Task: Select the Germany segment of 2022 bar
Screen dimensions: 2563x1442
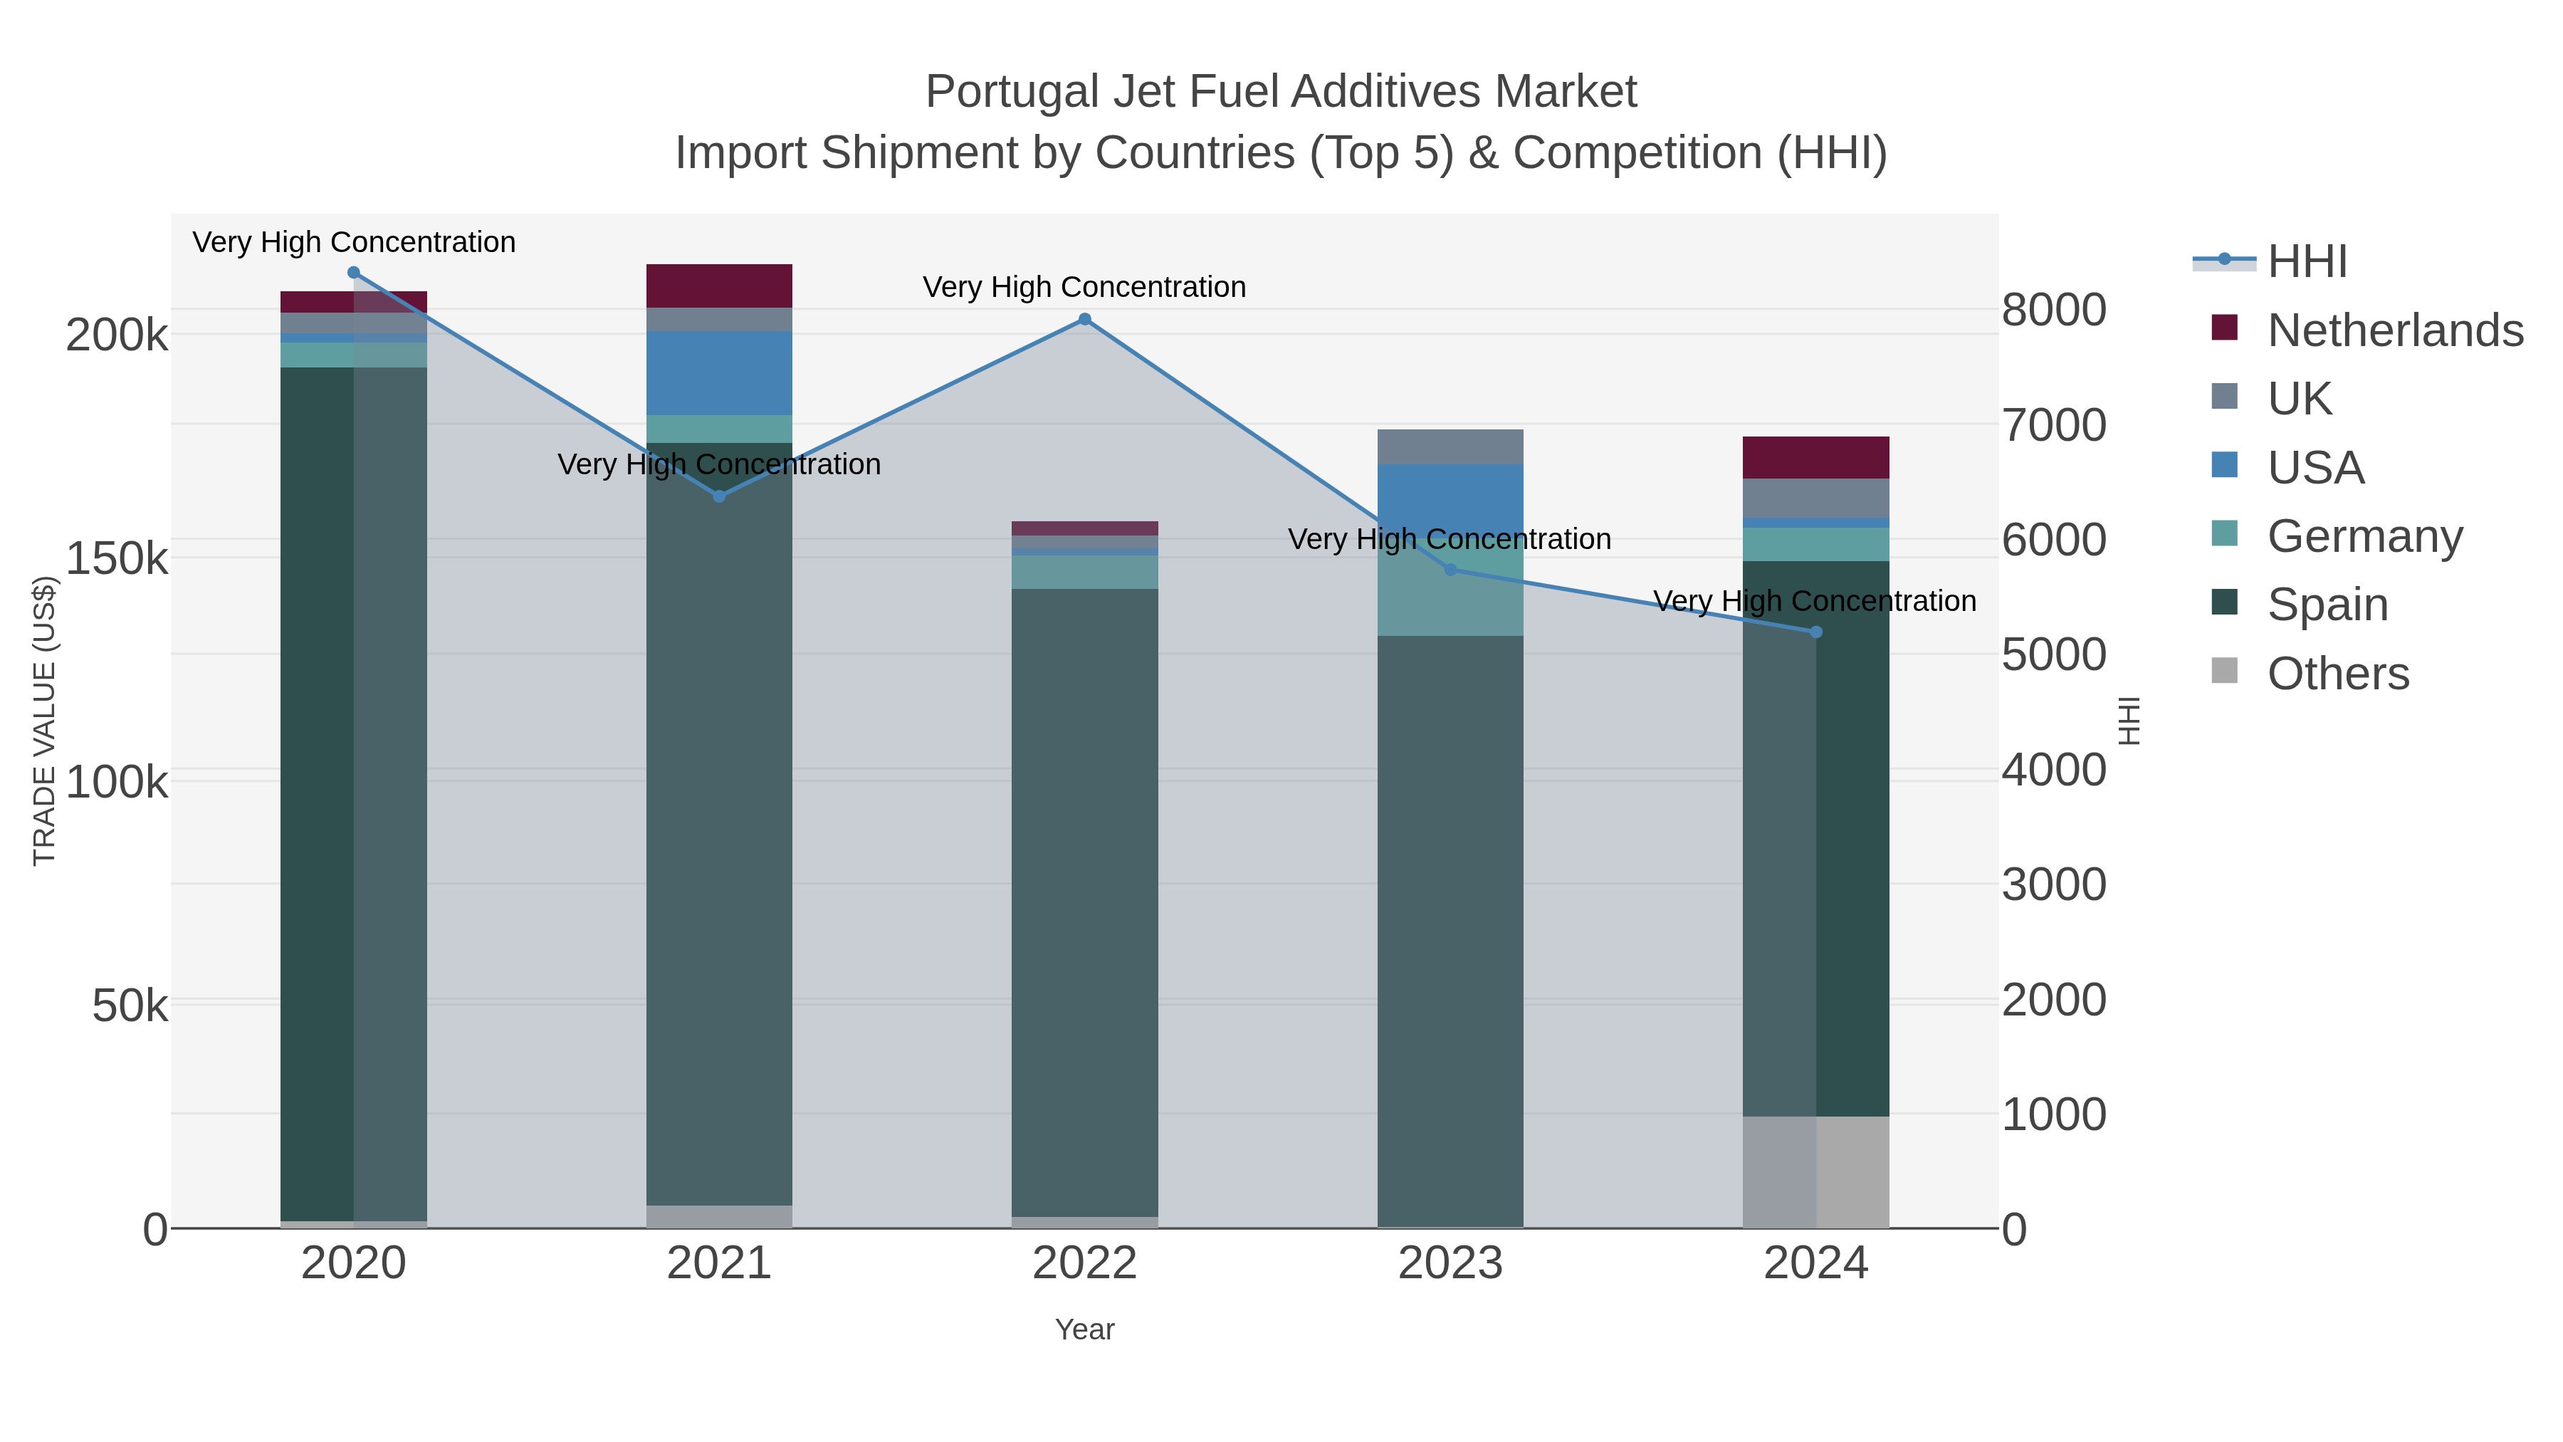Action: point(1084,573)
